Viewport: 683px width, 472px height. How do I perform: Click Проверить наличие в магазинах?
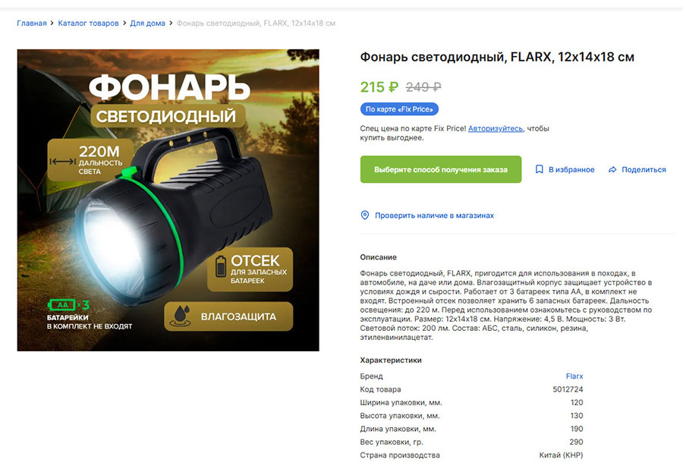(x=428, y=215)
